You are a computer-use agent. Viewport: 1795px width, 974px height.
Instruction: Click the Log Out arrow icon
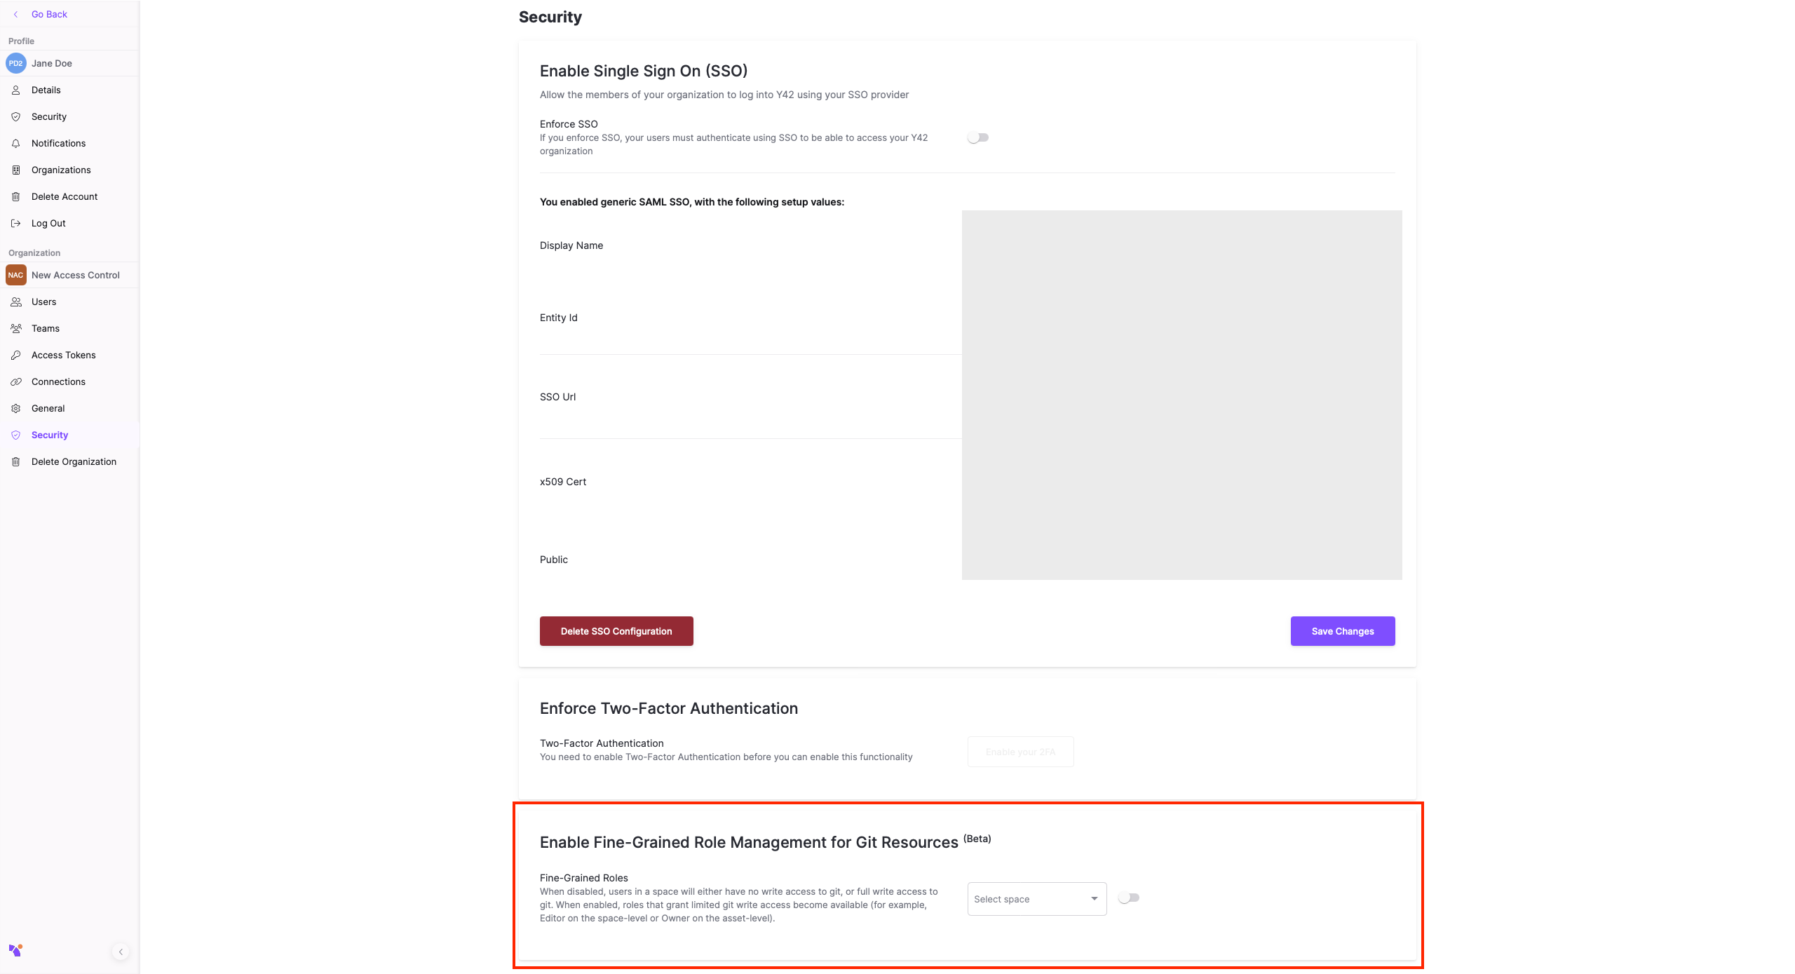click(16, 223)
